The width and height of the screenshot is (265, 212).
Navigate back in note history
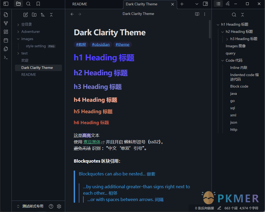click(x=72, y=14)
